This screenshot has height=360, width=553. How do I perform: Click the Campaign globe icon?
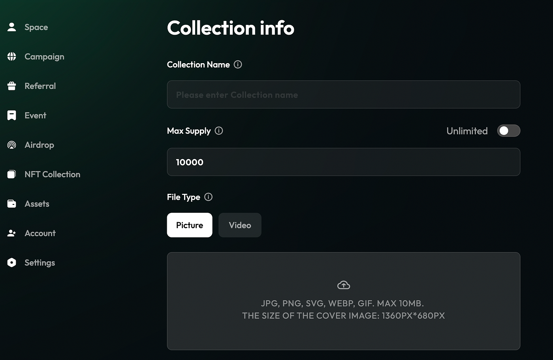pyautogui.click(x=12, y=56)
